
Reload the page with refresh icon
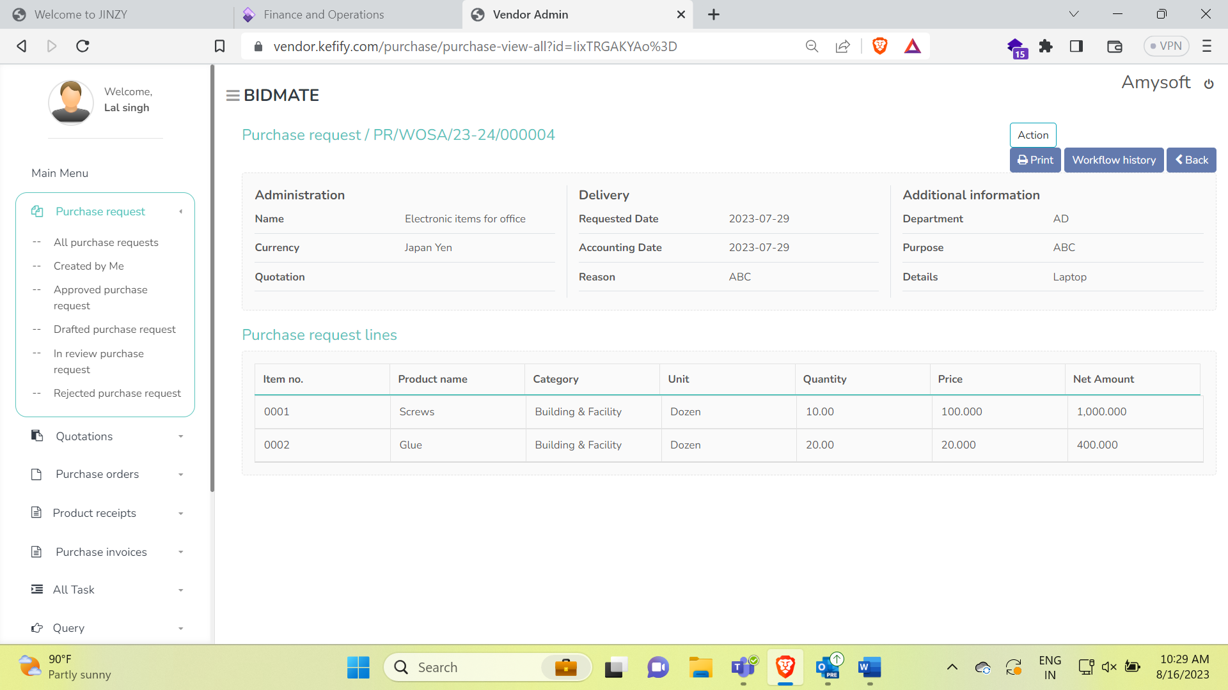(83, 46)
